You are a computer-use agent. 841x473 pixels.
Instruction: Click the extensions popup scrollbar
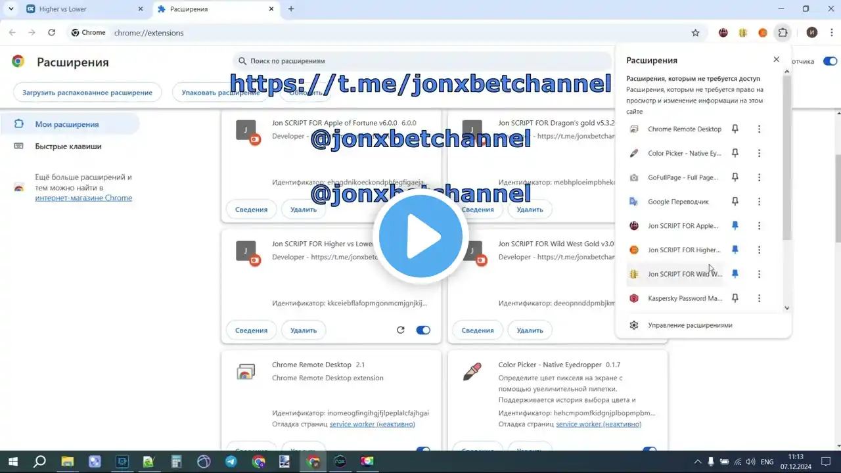[787, 158]
